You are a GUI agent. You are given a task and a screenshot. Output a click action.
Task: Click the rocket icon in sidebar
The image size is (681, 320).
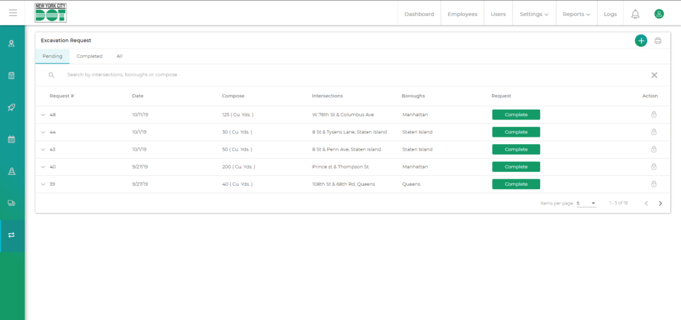click(11, 108)
